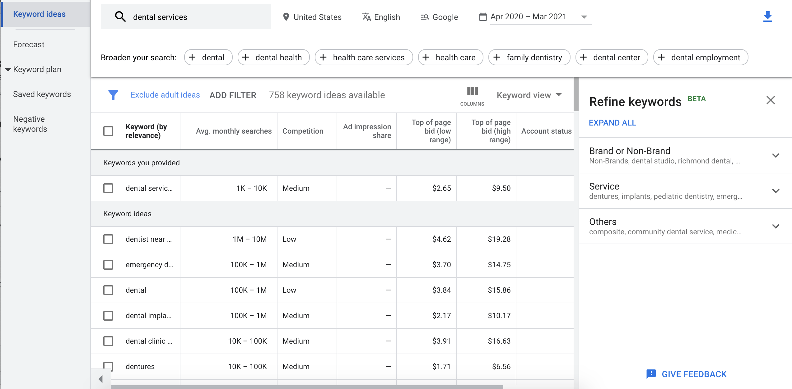792x389 pixels.
Task: Click the filter funnel icon
Action: [x=114, y=95]
